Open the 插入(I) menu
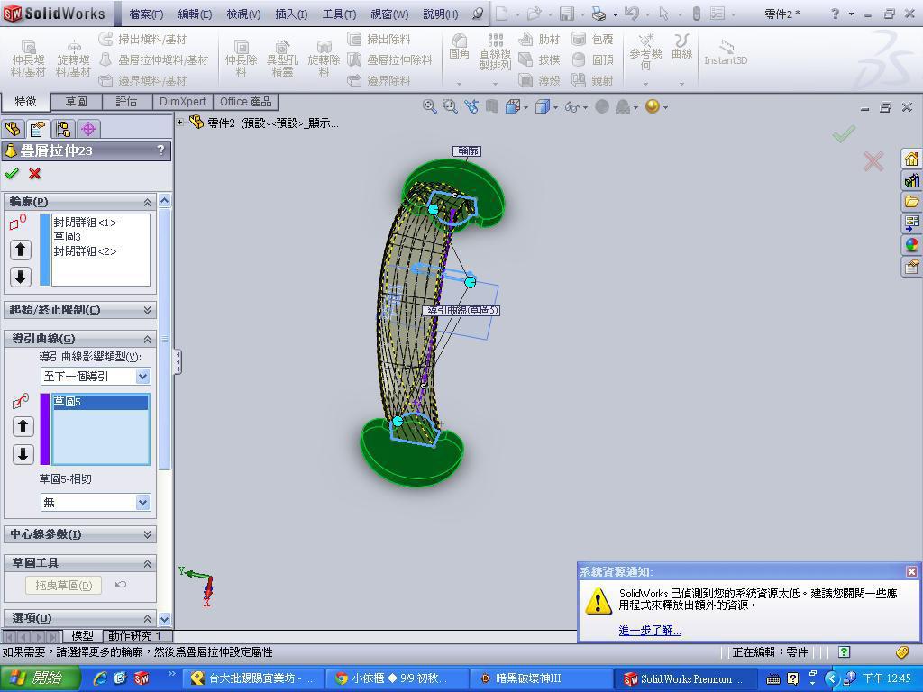This screenshot has height=692, width=923. 290,14
